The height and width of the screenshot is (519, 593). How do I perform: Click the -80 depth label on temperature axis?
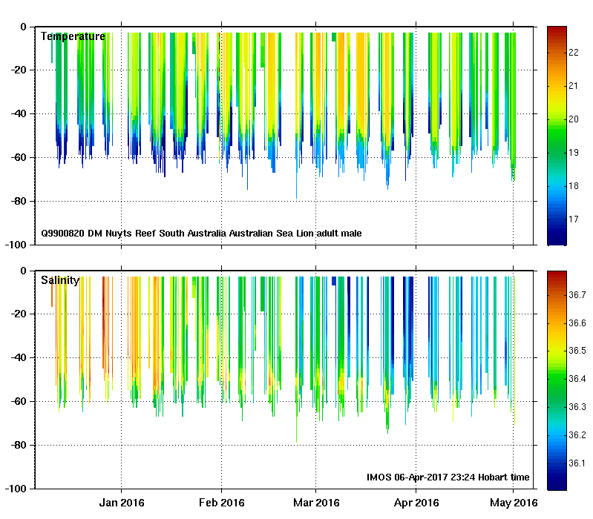[18, 202]
